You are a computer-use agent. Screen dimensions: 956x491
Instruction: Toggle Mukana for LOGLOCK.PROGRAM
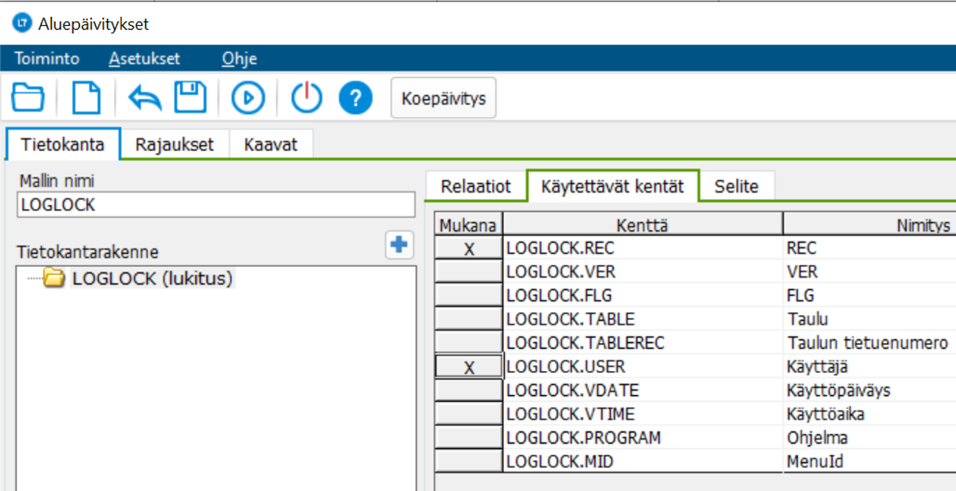[x=468, y=438]
